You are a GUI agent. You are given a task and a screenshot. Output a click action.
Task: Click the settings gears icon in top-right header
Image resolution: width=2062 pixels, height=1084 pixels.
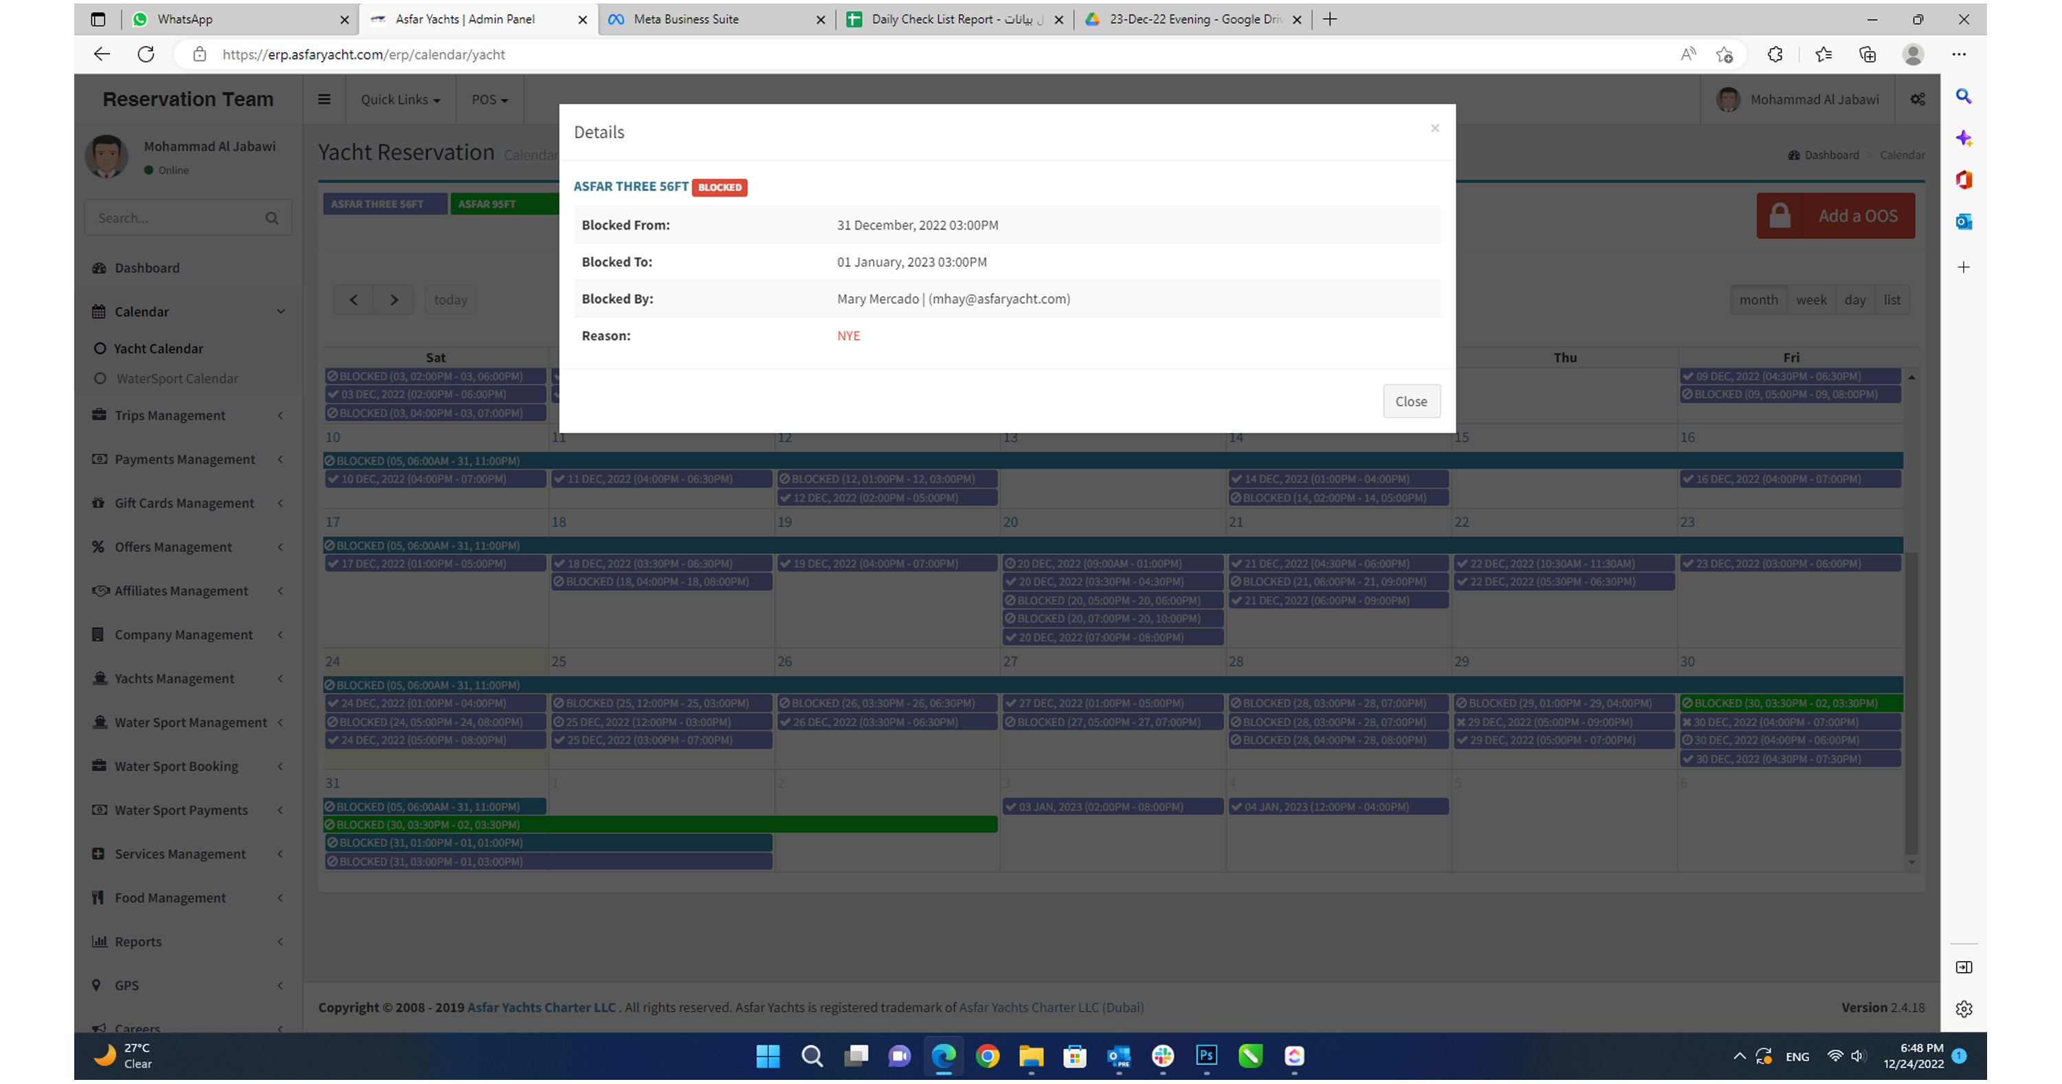click(x=1918, y=99)
